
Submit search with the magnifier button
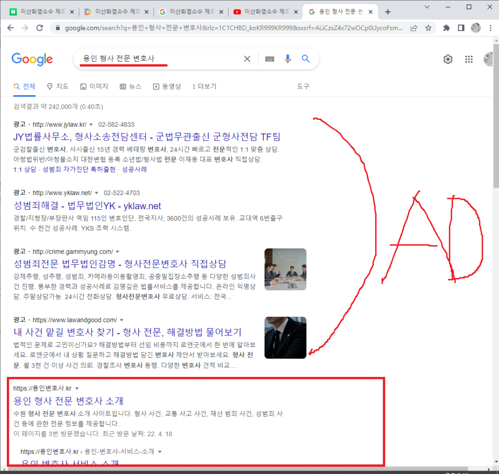pyautogui.click(x=306, y=59)
